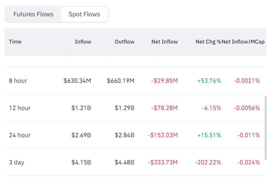271x179 pixels.
Task: Click the Time column header
Action: tap(15, 42)
